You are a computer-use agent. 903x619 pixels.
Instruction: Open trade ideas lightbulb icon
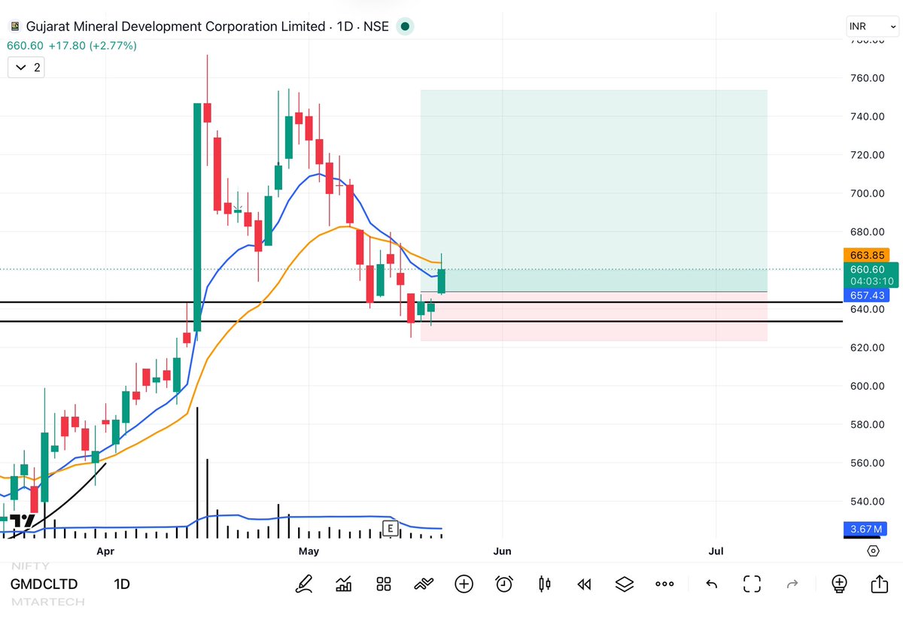click(839, 584)
